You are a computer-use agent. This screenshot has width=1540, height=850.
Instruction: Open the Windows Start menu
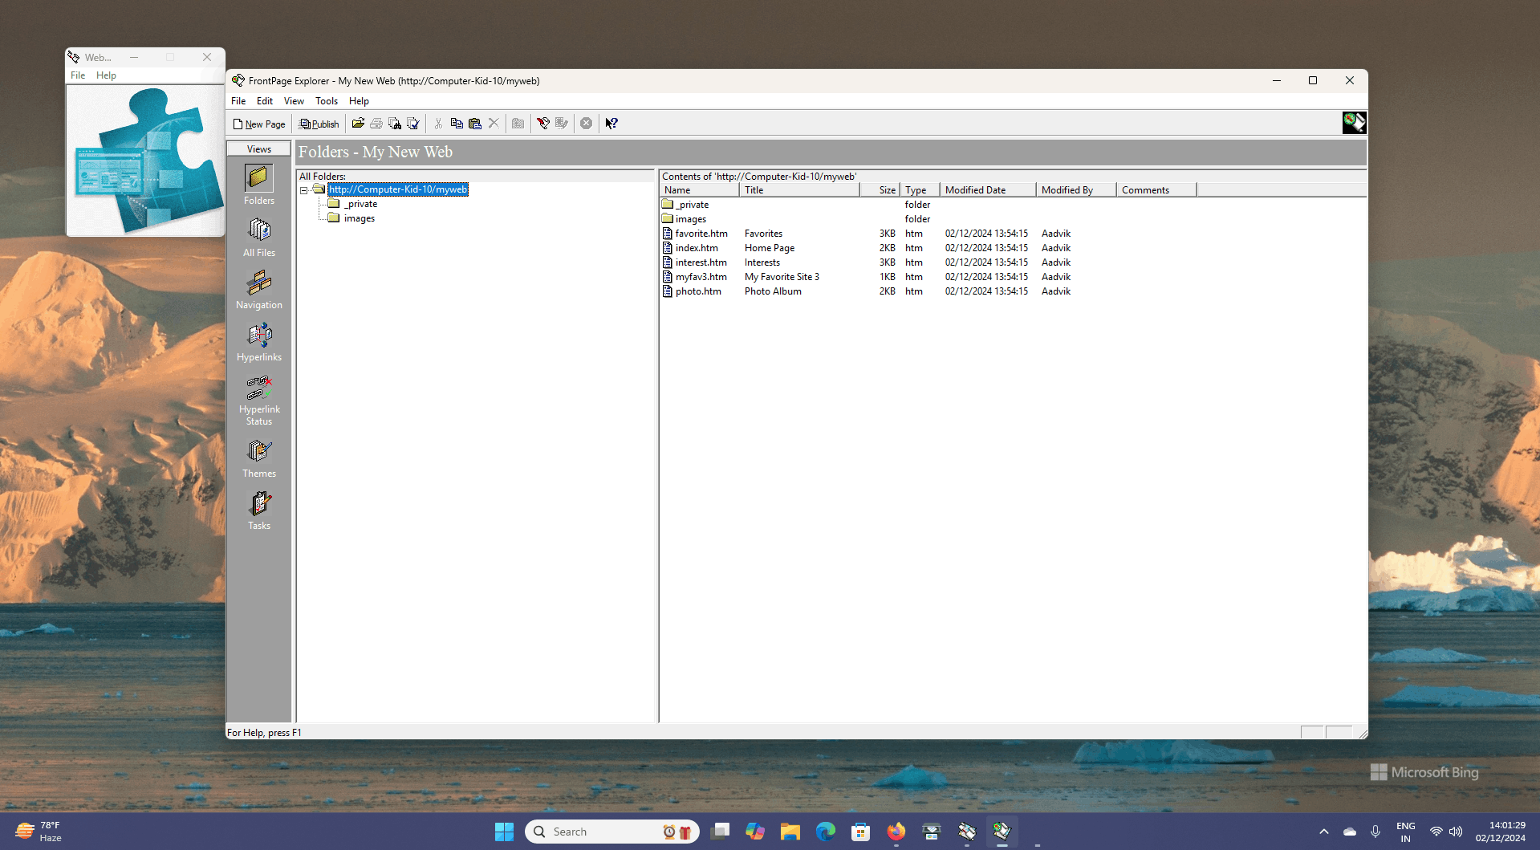tap(504, 832)
